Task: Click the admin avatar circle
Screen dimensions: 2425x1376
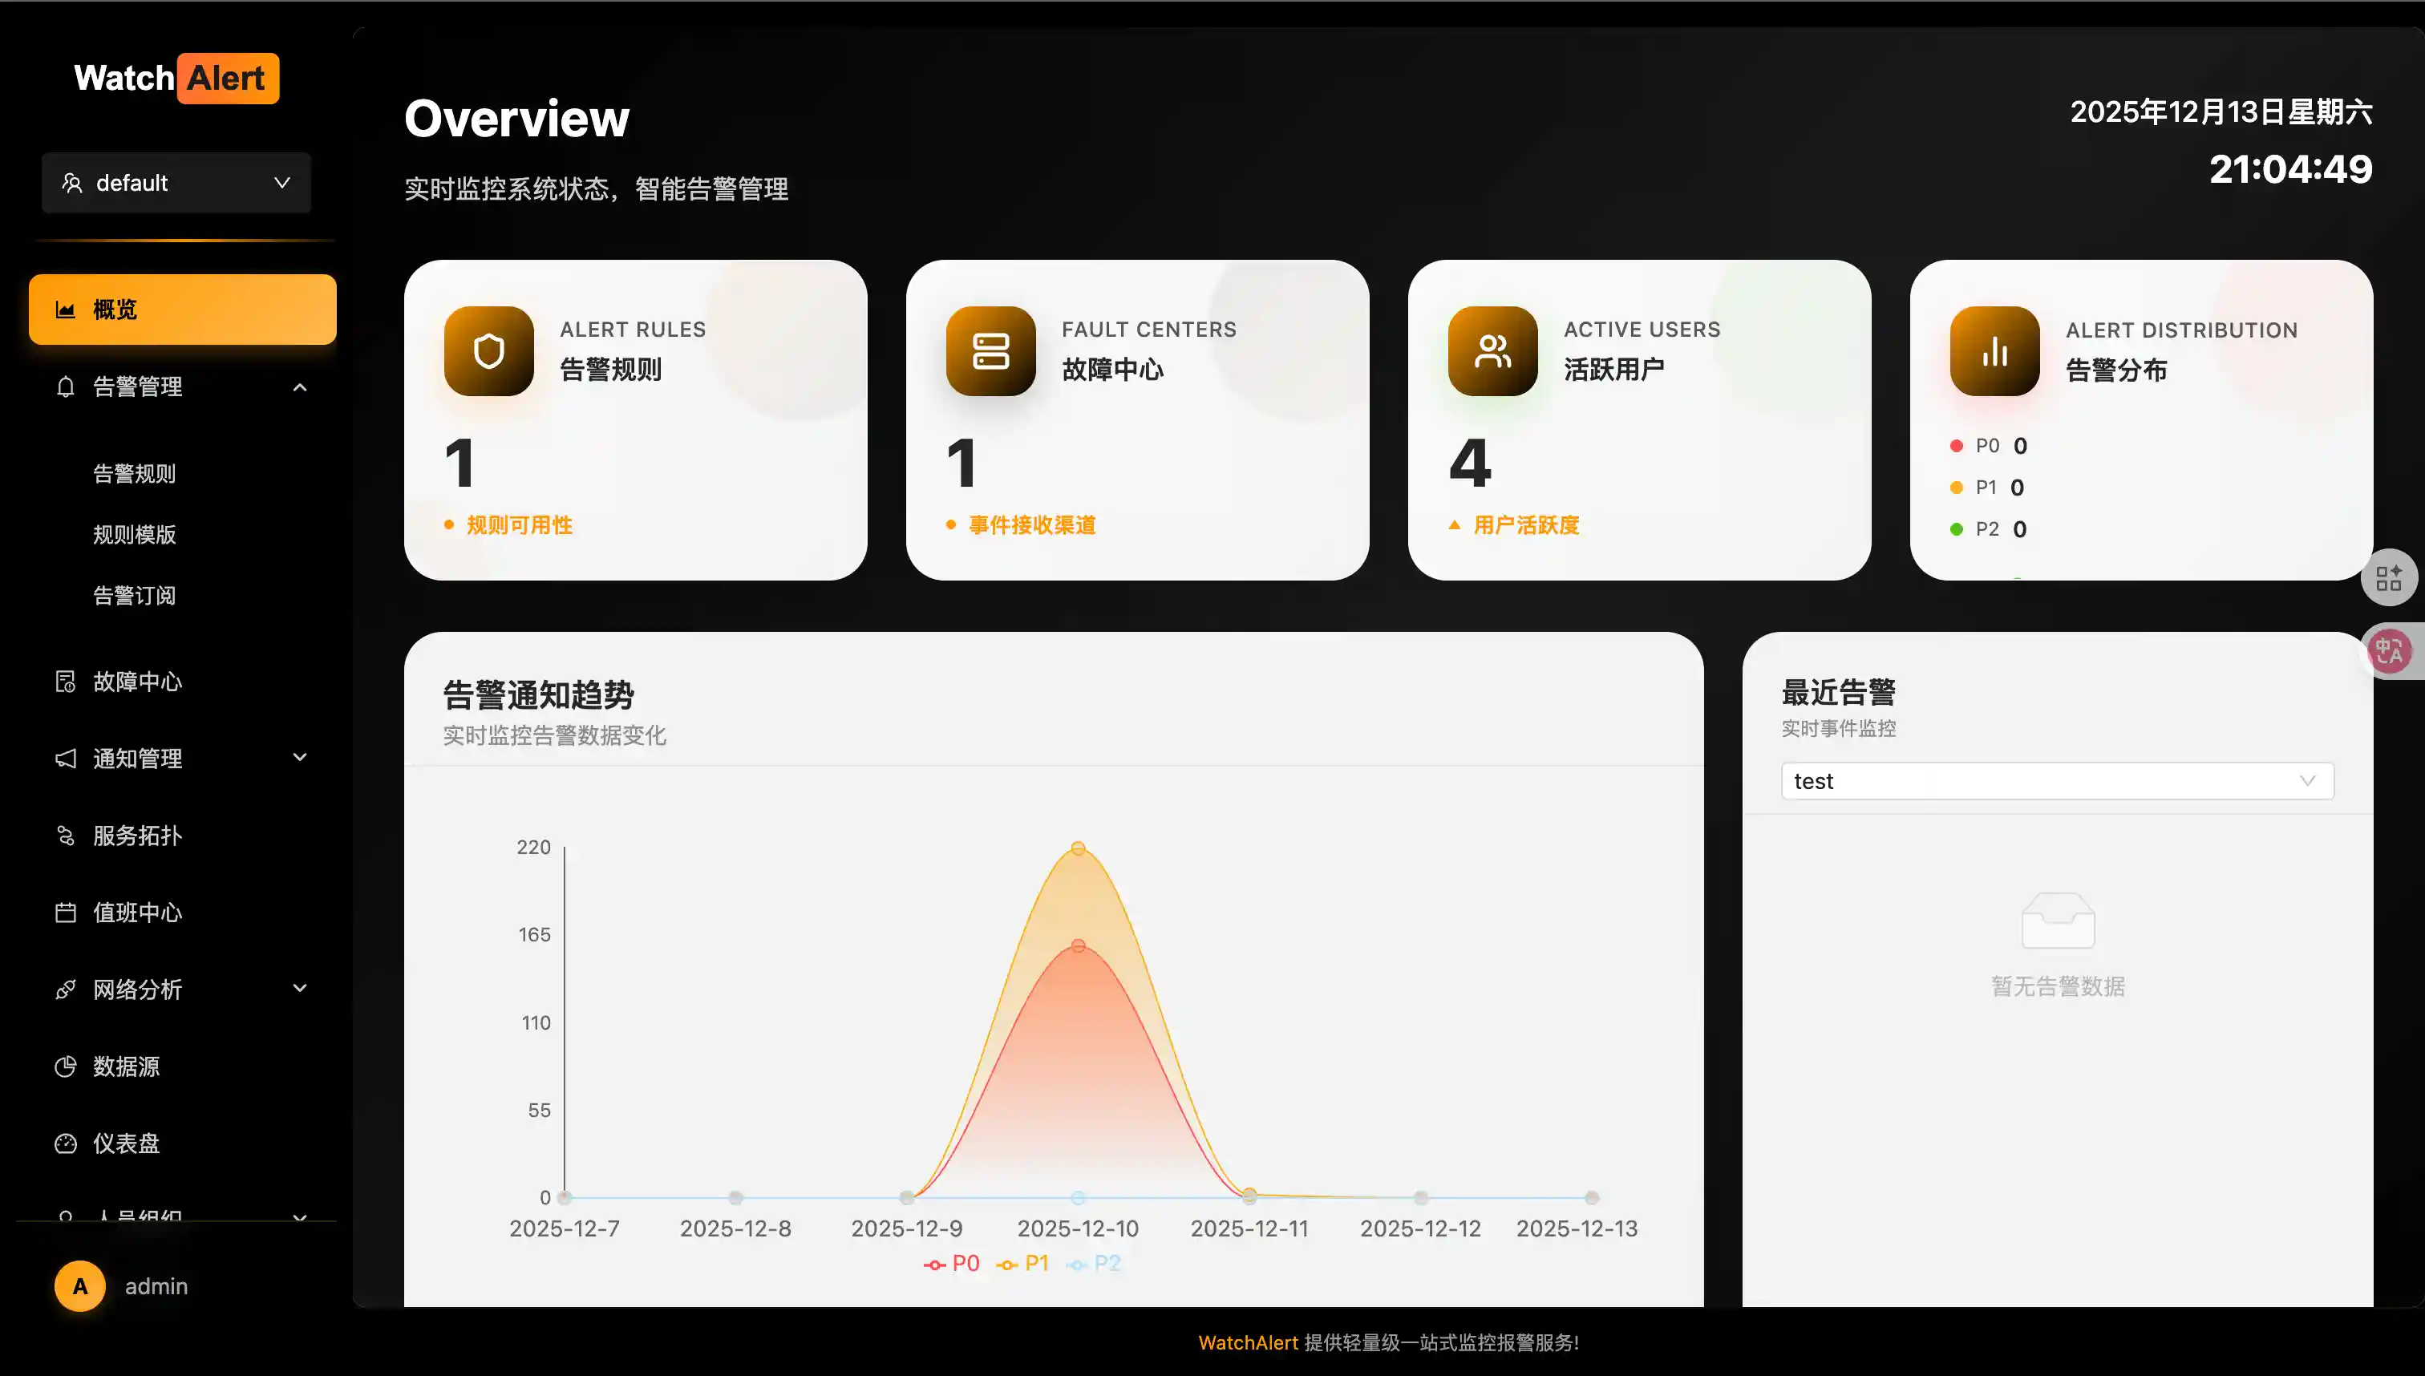Action: pyautogui.click(x=80, y=1286)
